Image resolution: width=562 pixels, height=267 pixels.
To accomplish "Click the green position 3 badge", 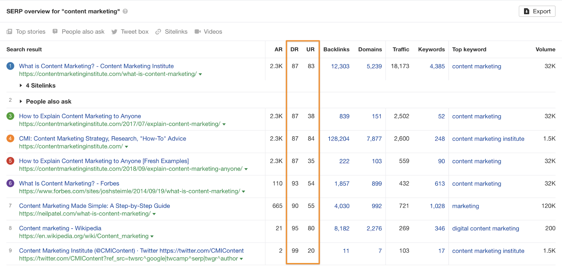I will click(10, 116).
